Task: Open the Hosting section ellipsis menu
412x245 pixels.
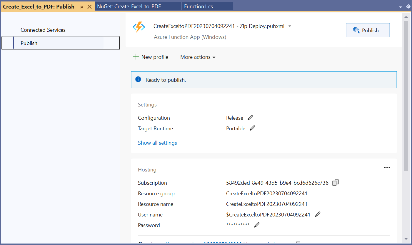Action: point(387,168)
